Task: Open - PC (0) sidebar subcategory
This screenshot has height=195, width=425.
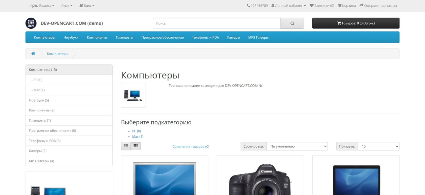Action: (x=69, y=80)
